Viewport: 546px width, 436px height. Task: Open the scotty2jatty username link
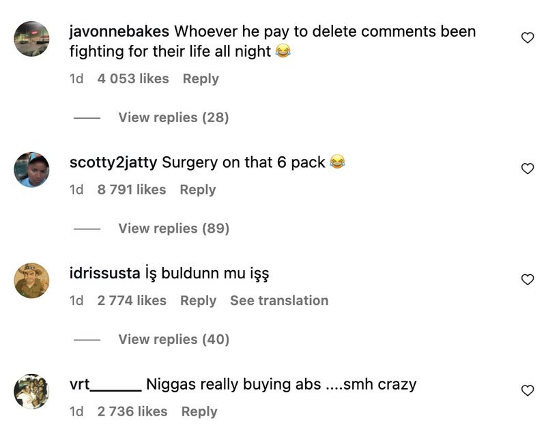113,162
